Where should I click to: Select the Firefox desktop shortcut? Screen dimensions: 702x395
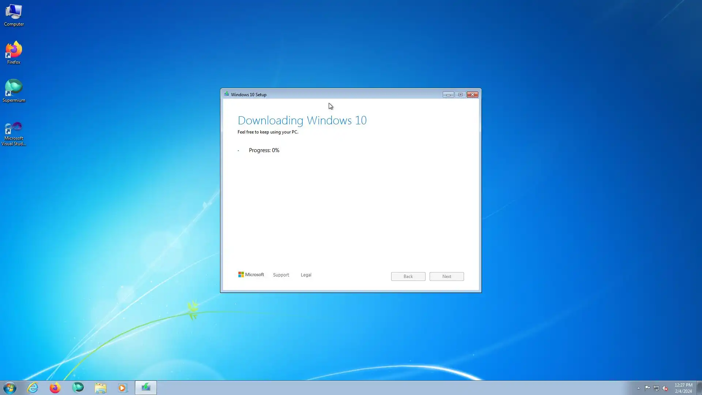pos(14,53)
